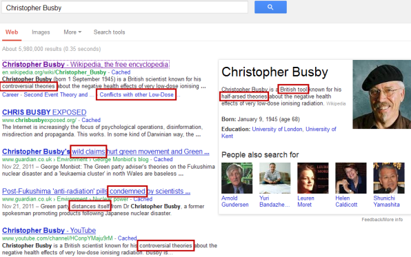Click the Christopher Busby knowledge panel title
This screenshot has width=411, height=257.
click(274, 72)
